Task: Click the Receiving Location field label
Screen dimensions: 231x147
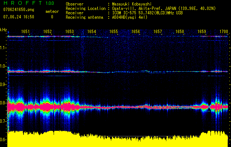Action: tap(86, 9)
